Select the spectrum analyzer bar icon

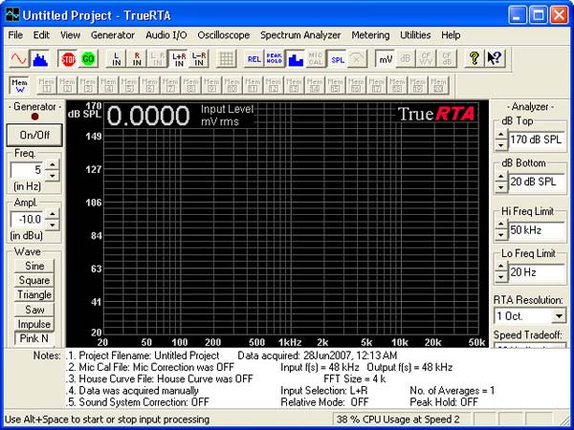coord(40,58)
